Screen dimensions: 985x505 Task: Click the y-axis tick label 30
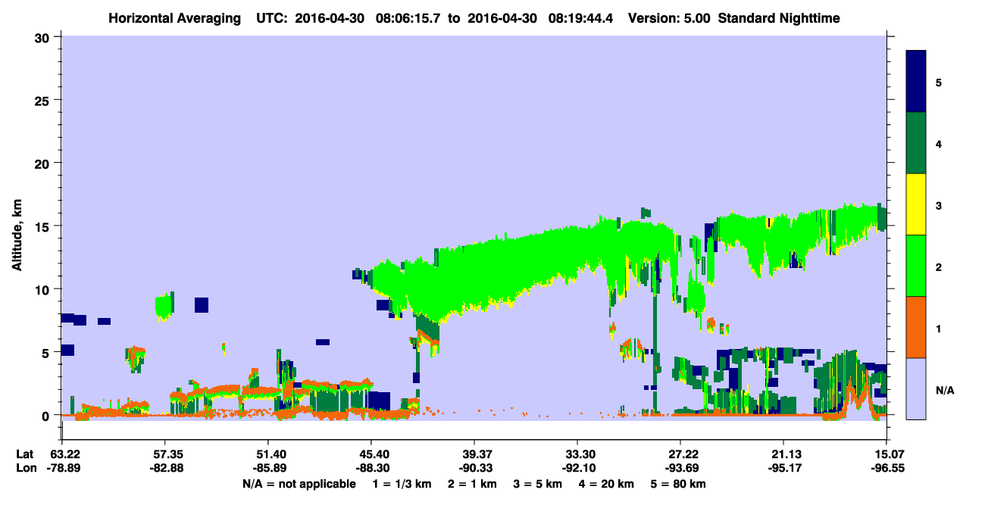43,37
